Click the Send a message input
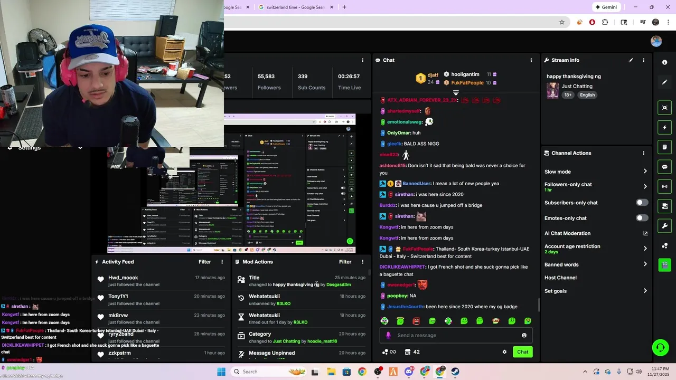 point(457,335)
